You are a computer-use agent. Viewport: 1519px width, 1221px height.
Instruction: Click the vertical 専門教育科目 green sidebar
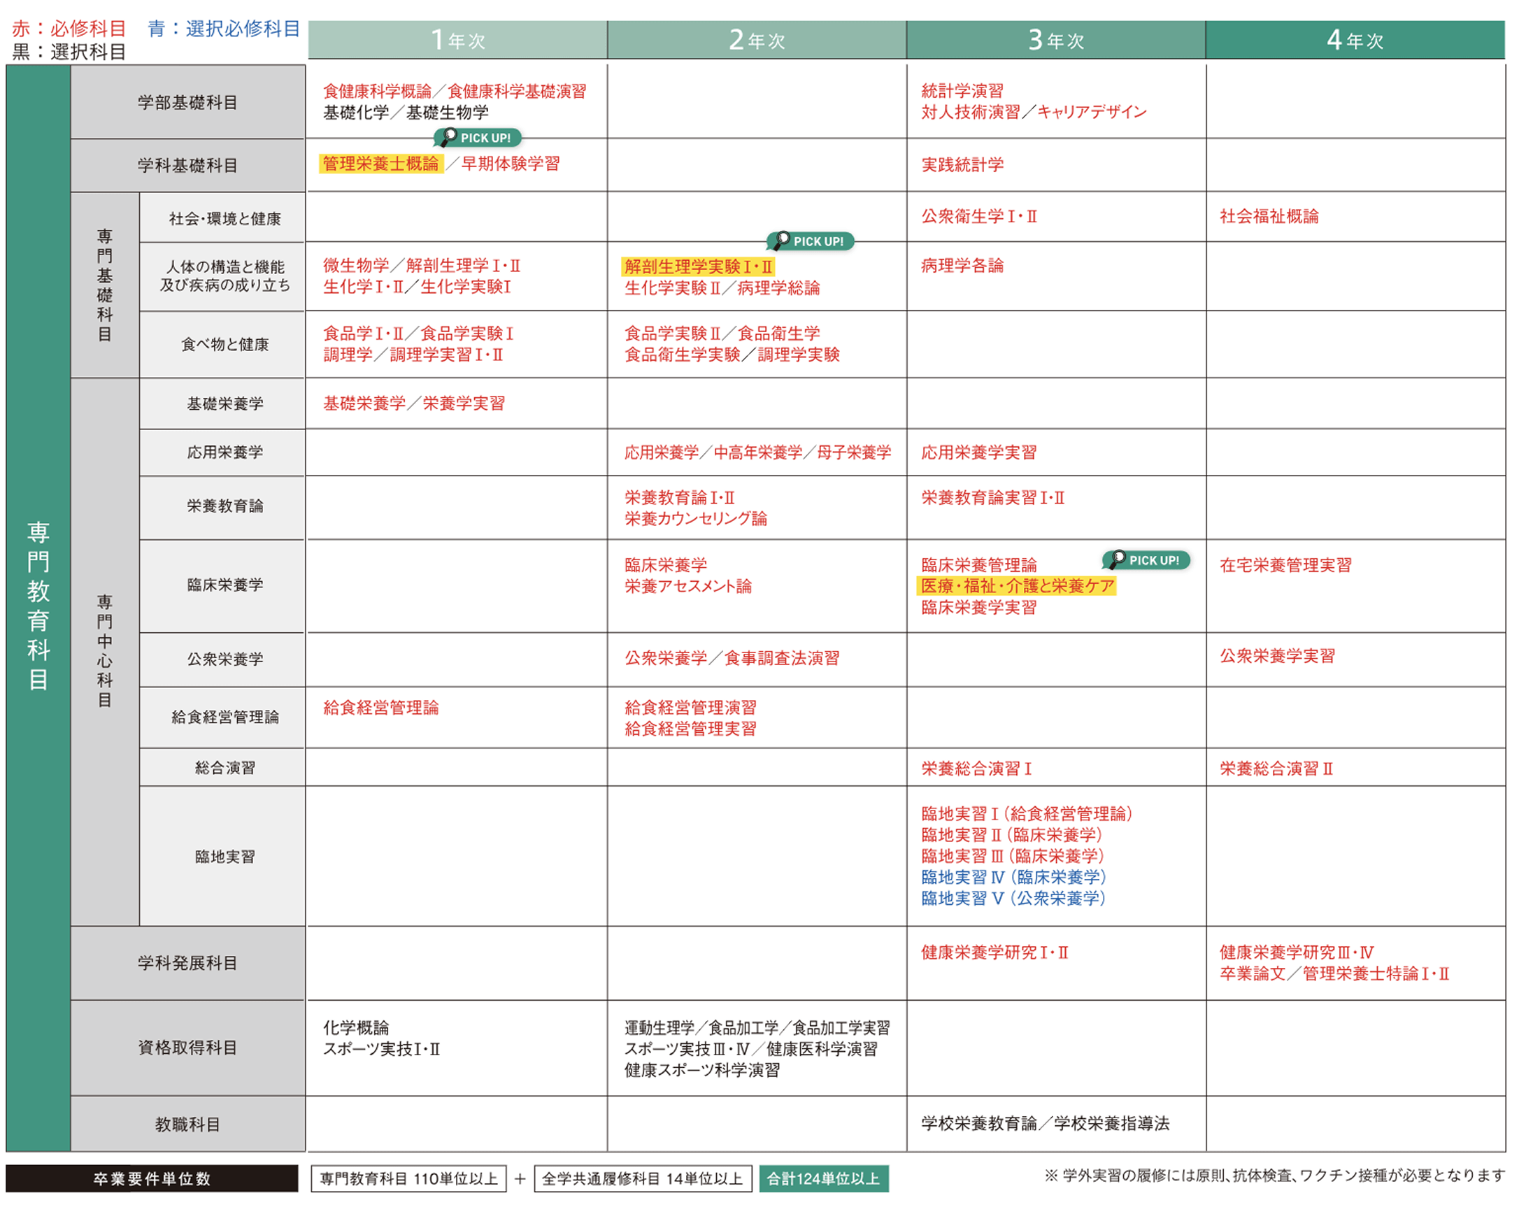[38, 606]
